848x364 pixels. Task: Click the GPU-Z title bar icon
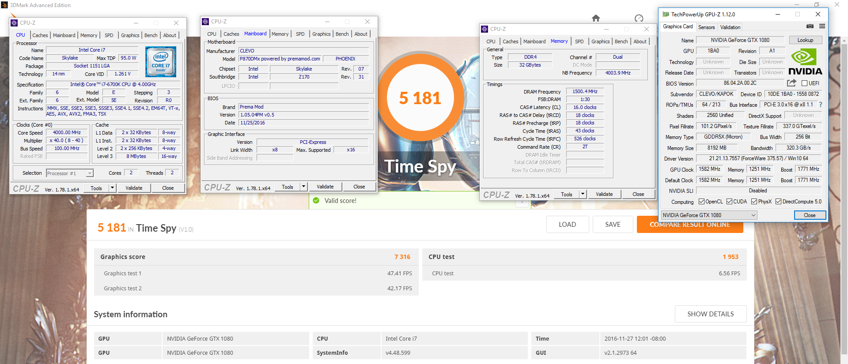pyautogui.click(x=666, y=14)
